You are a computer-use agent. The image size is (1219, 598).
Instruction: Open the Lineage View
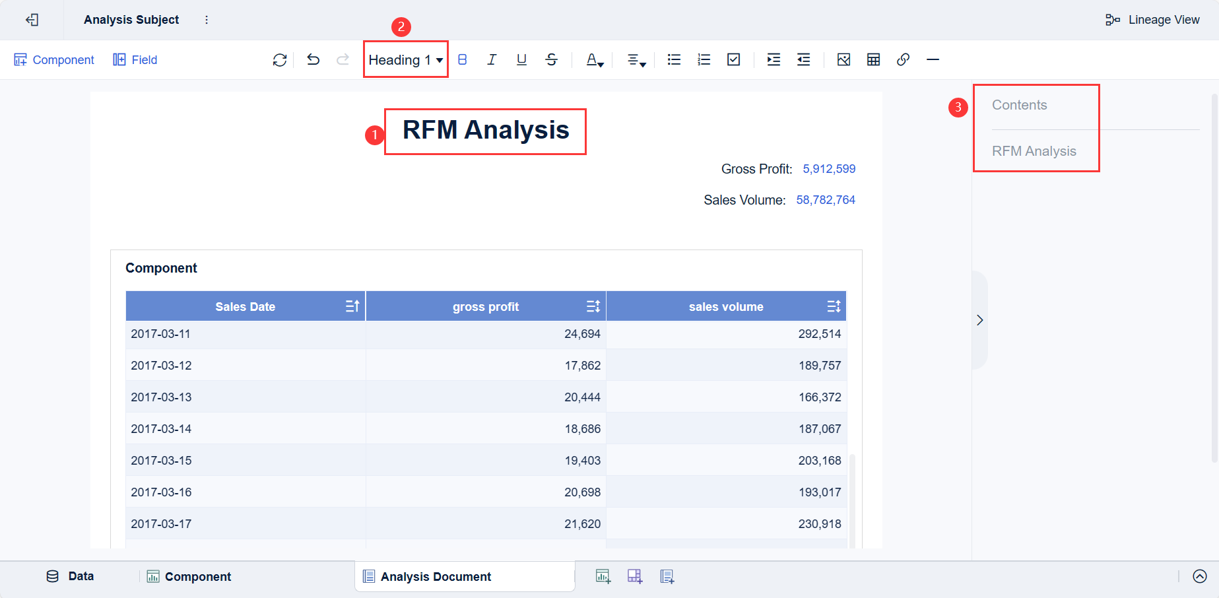pyautogui.click(x=1153, y=20)
